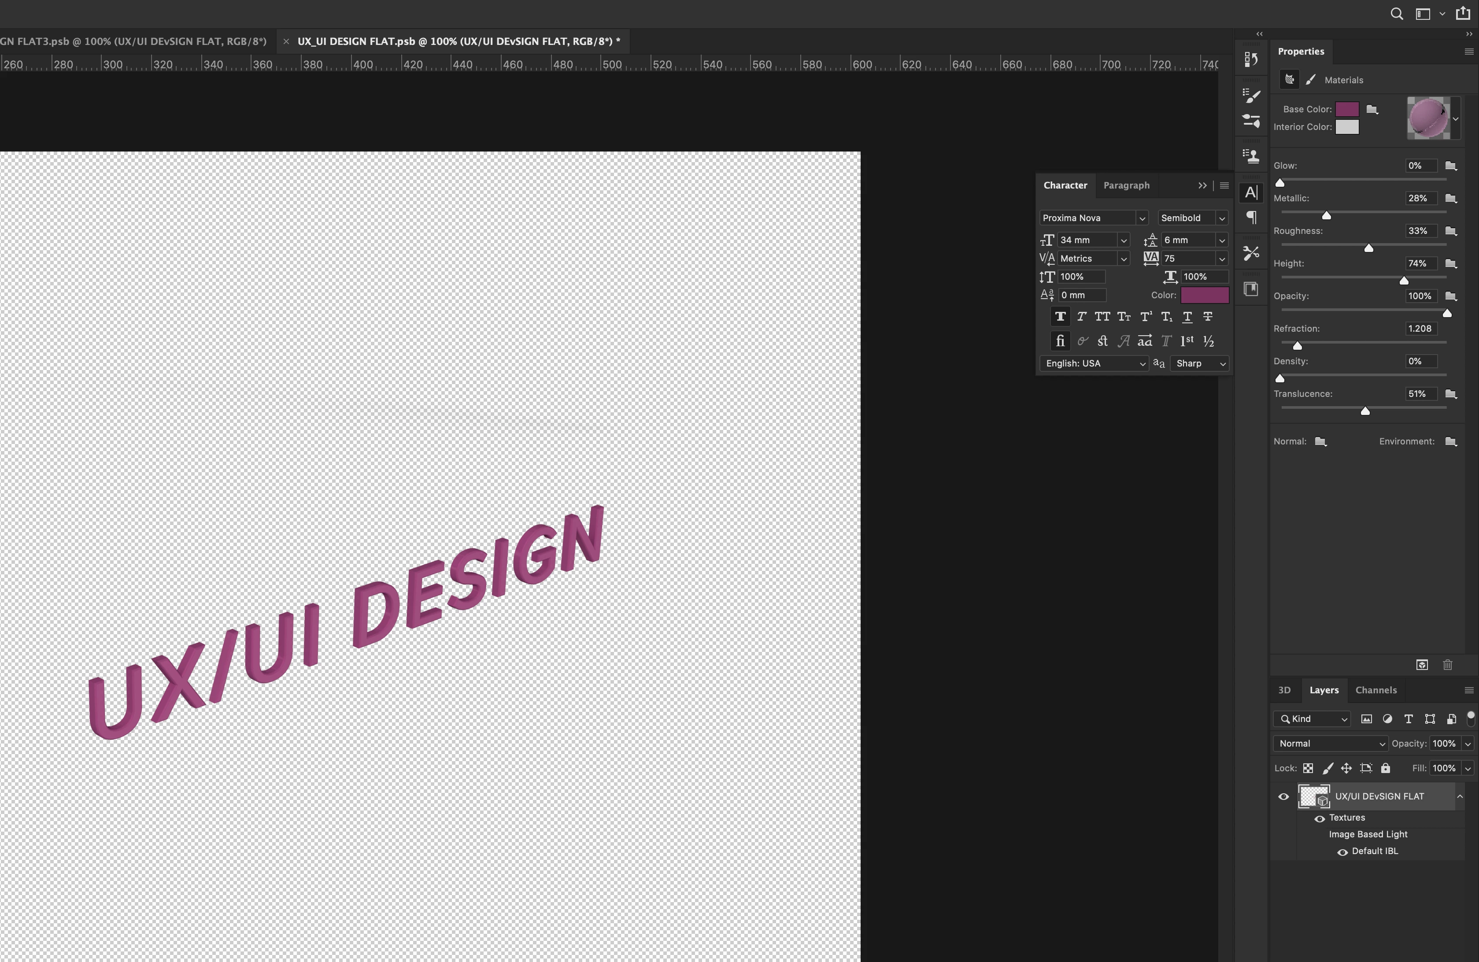Click the Base Color swatch
The width and height of the screenshot is (1479, 962).
(x=1346, y=109)
